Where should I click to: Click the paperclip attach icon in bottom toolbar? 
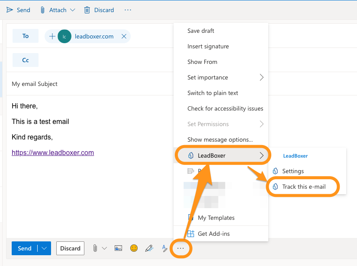tap(95, 248)
